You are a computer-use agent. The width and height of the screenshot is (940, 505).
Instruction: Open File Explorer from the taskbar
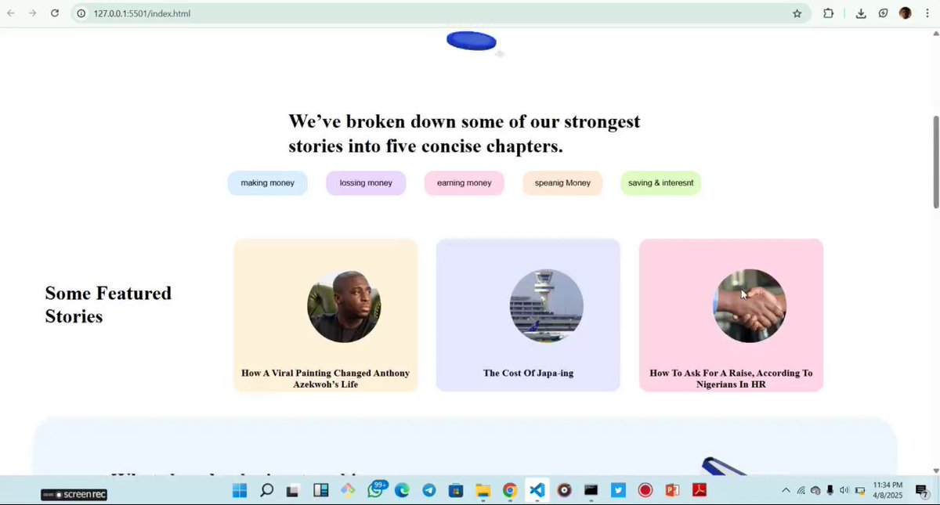483,491
